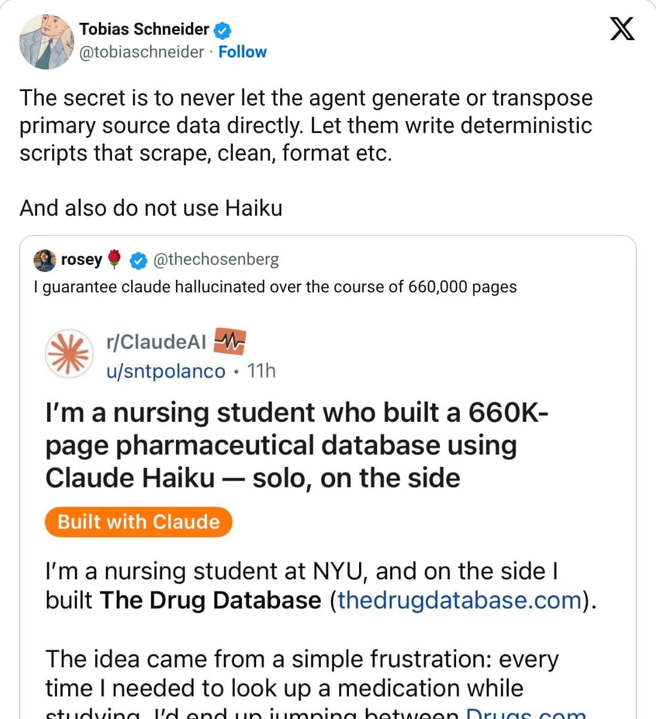Click the X logo icon

click(622, 29)
